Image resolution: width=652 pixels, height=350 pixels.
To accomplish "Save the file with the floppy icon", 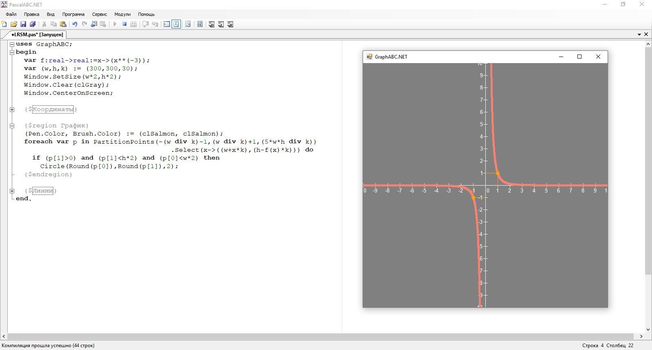I will [23, 24].
